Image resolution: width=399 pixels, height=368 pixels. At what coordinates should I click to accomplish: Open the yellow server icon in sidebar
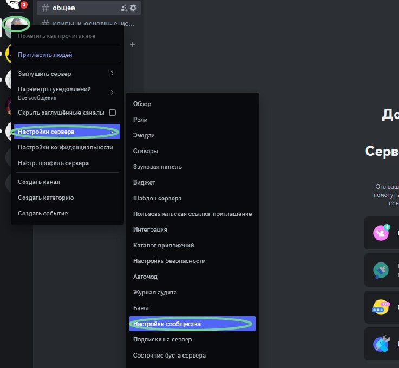[9, 54]
